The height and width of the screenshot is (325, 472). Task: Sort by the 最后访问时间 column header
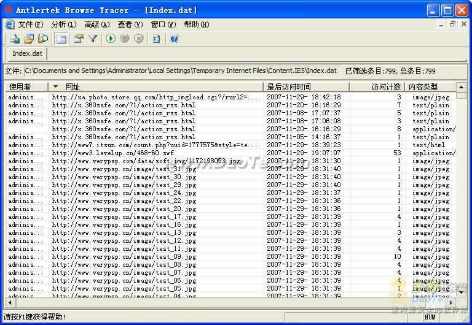[306, 87]
